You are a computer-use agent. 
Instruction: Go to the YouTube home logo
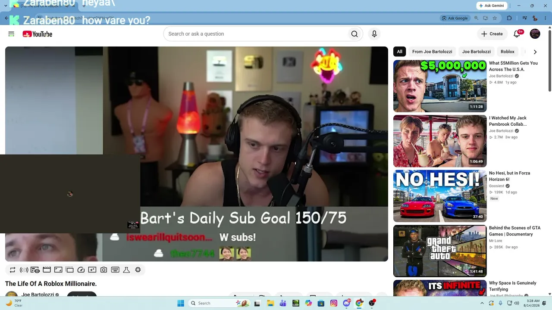pyautogui.click(x=38, y=34)
